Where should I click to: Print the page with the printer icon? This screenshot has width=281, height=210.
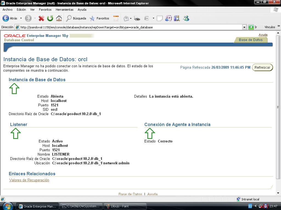click(x=137, y=18)
